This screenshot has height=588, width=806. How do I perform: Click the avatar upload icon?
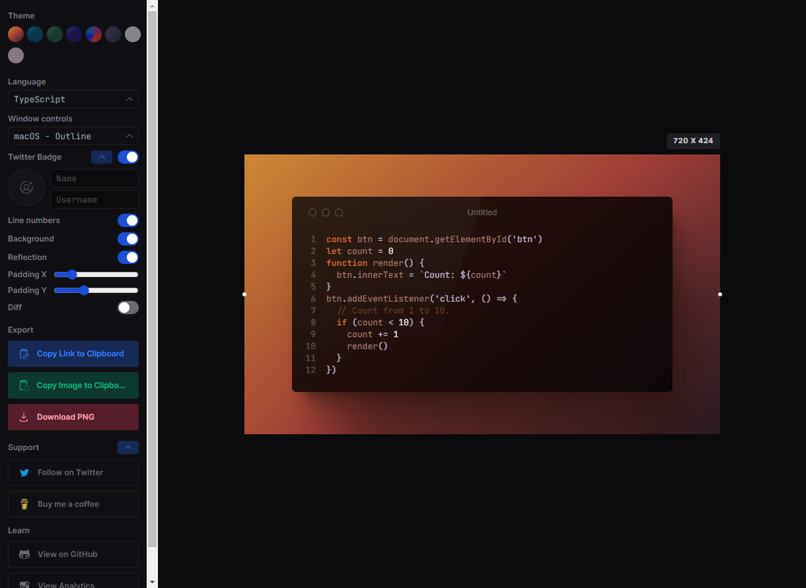[26, 187]
